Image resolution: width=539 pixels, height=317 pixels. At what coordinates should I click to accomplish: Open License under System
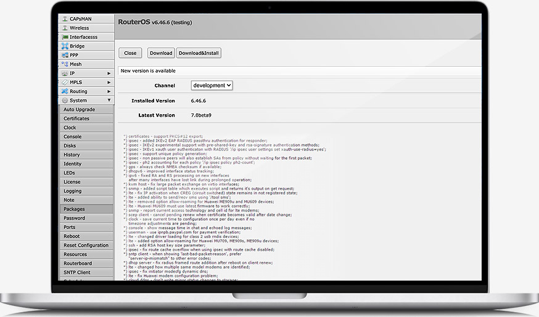86,182
